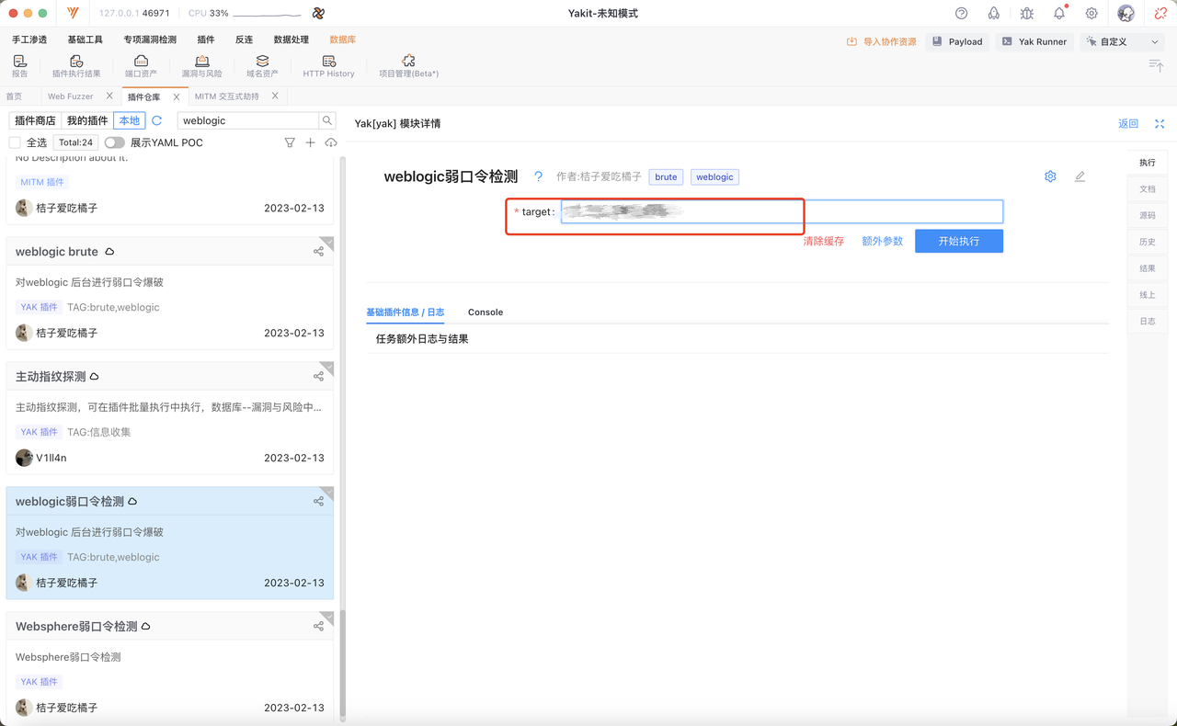Image resolution: width=1177 pixels, height=726 pixels.
Task: Click 清除缓存 link
Action: pos(823,241)
